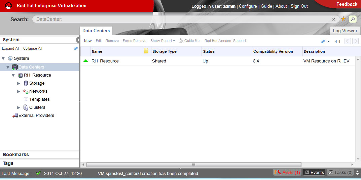Viewport: 361px width, 180px height.
Task: Expand the Clusters tree node
Action: pyautogui.click(x=19, y=107)
